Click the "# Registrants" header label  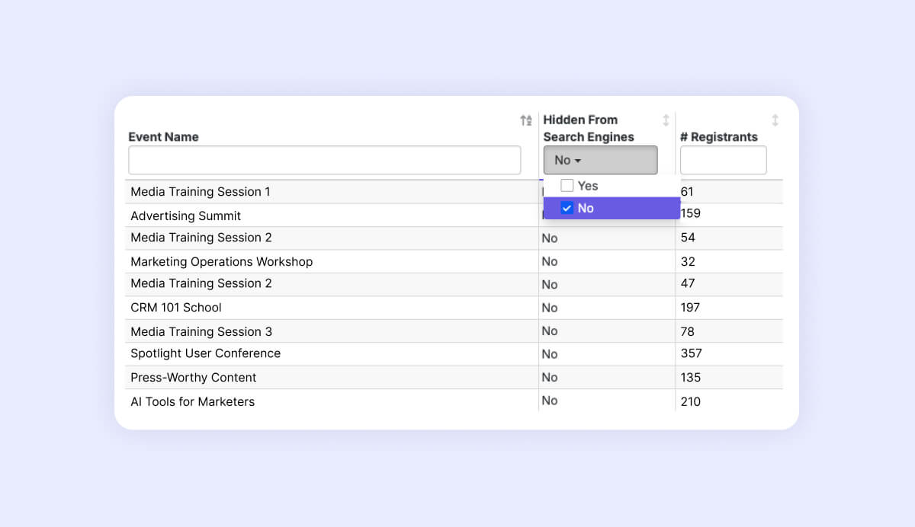(x=718, y=137)
